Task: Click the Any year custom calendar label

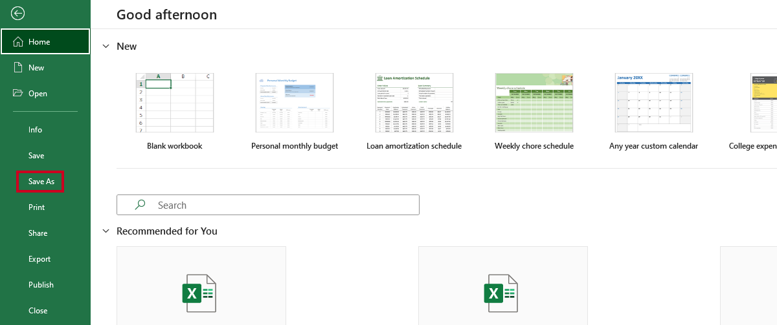Action: tap(654, 146)
